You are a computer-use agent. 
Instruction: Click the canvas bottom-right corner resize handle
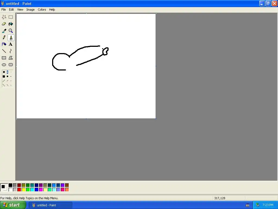(x=156, y=119)
